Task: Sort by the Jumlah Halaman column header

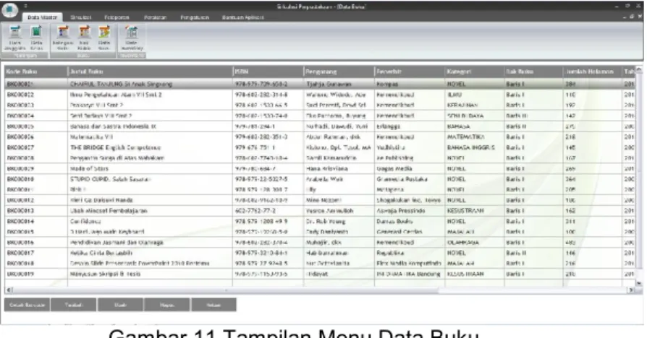Action: click(x=593, y=71)
